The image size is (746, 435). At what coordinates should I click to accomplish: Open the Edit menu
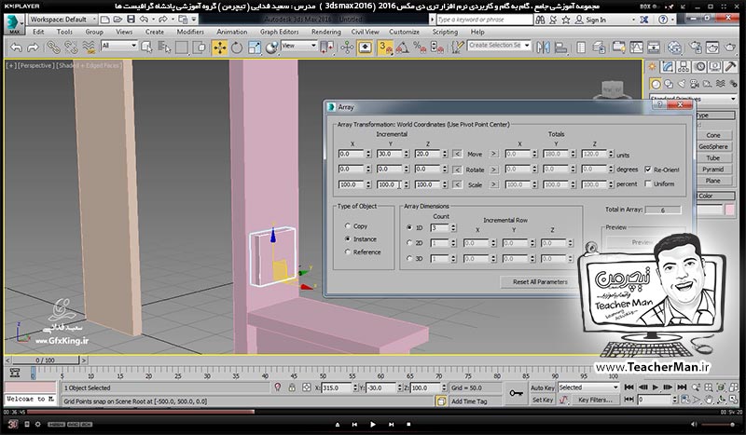[x=38, y=32]
